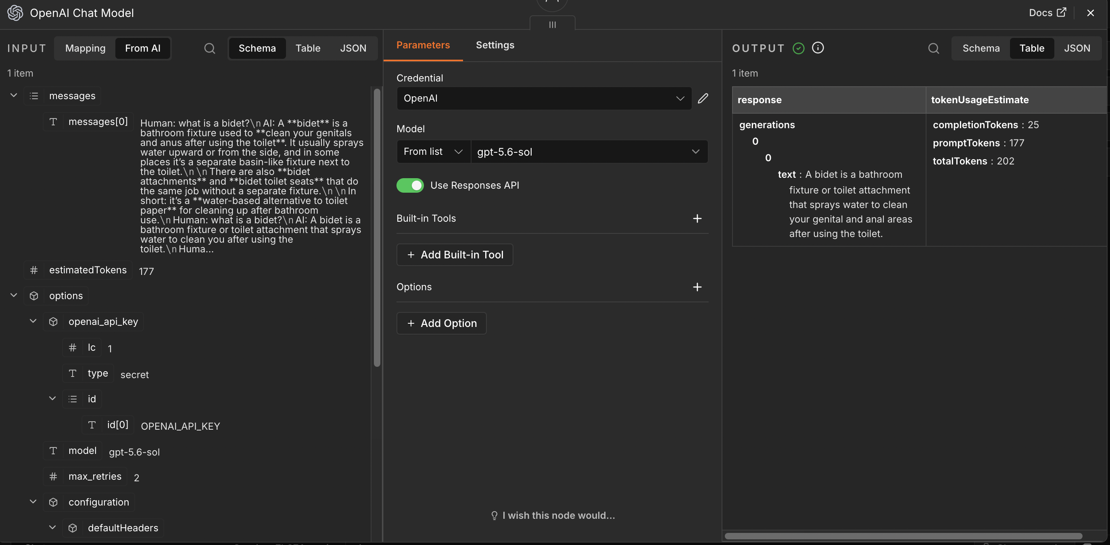The image size is (1110, 545).
Task: Search the output panel data
Action: [933, 48]
